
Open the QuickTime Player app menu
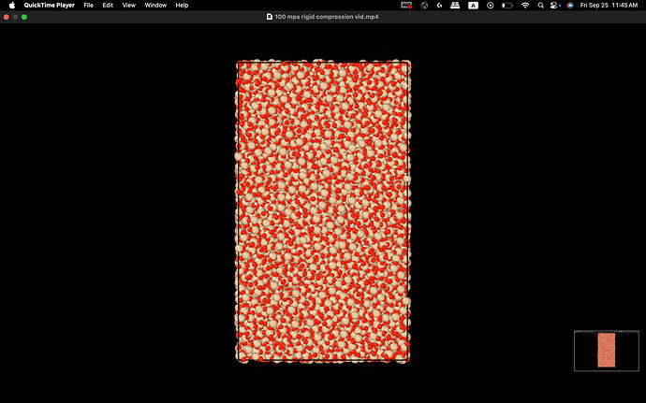click(49, 6)
